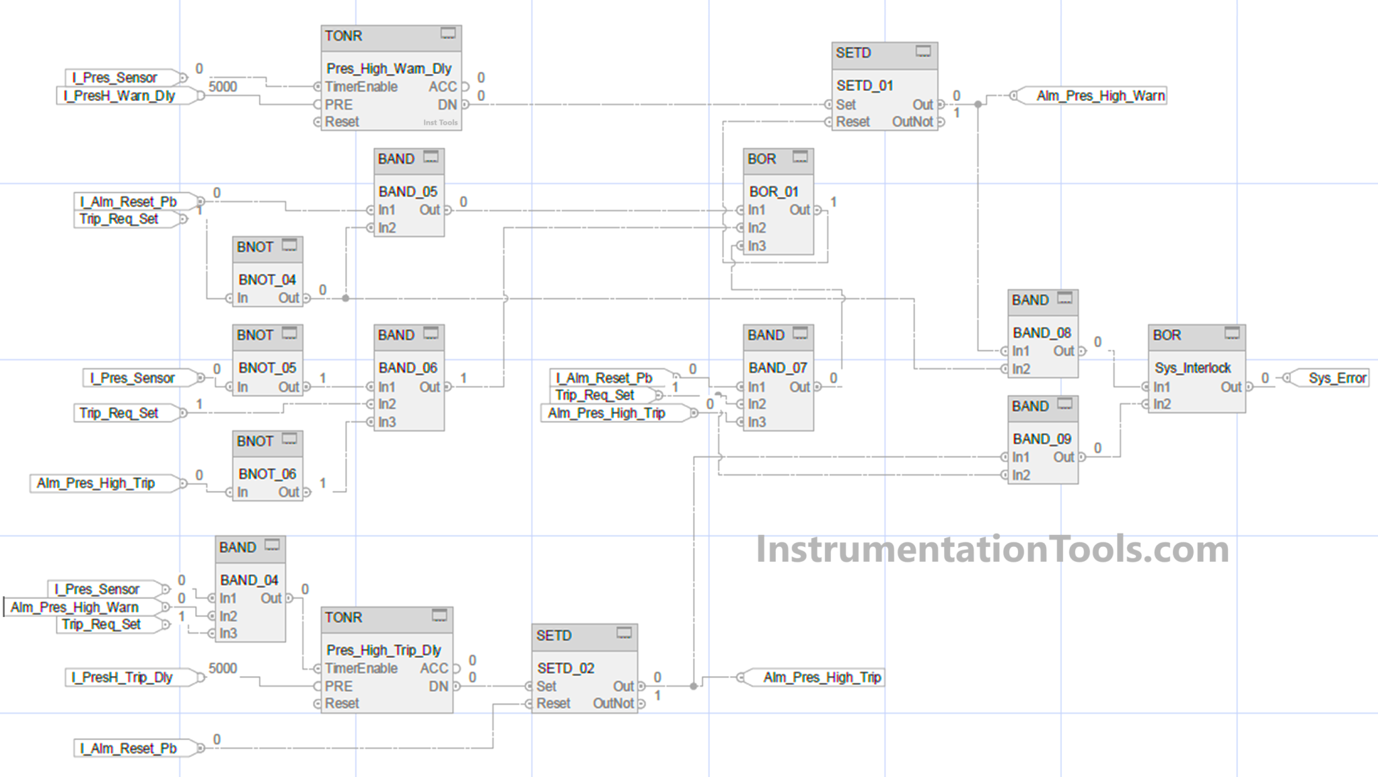Click Out pin on BNOT_04 block
1378x777 pixels.
point(306,298)
